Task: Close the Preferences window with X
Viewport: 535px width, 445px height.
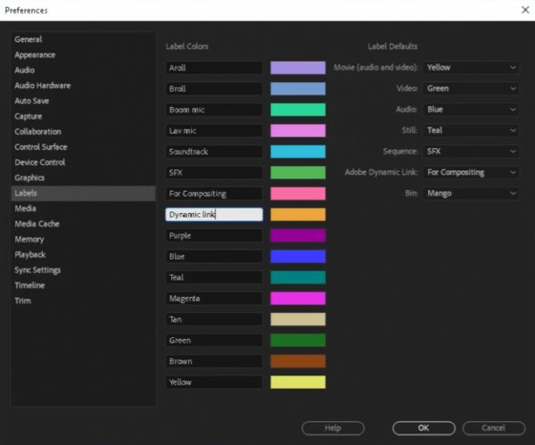Action: [523, 10]
